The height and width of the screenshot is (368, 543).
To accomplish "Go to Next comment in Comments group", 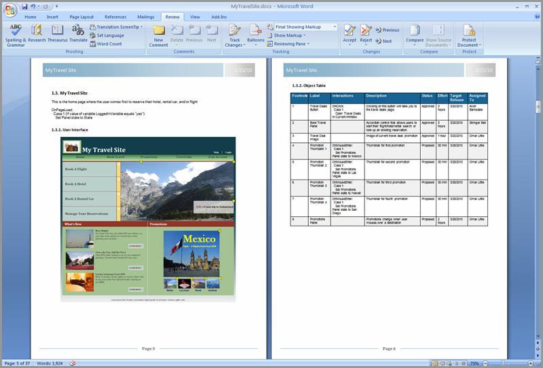I will pyautogui.click(x=212, y=34).
